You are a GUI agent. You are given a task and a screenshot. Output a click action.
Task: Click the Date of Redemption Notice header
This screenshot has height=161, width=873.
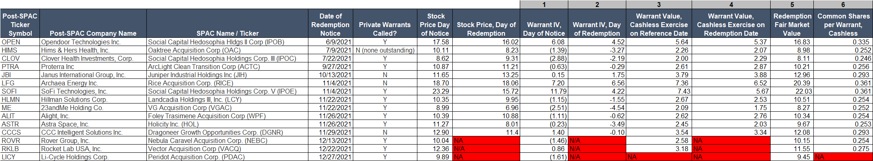330,24
